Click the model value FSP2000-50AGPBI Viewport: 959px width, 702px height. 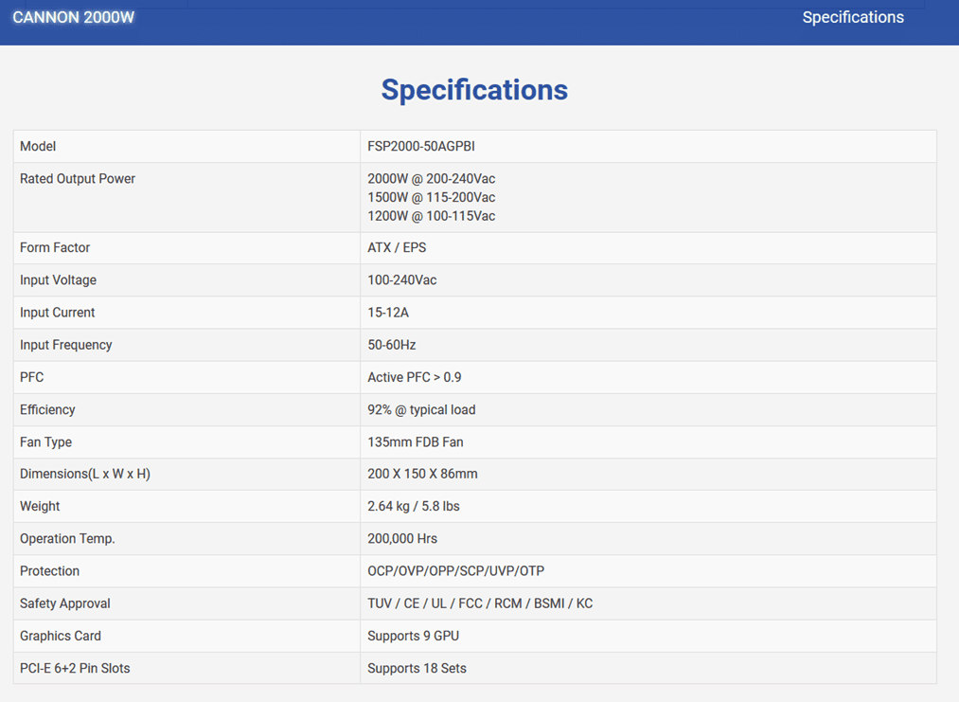tap(420, 146)
